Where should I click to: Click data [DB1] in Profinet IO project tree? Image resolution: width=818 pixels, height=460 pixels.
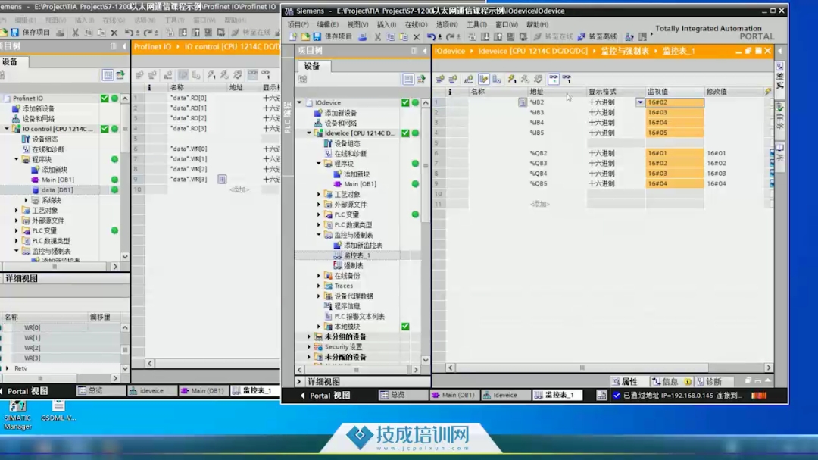click(x=57, y=190)
